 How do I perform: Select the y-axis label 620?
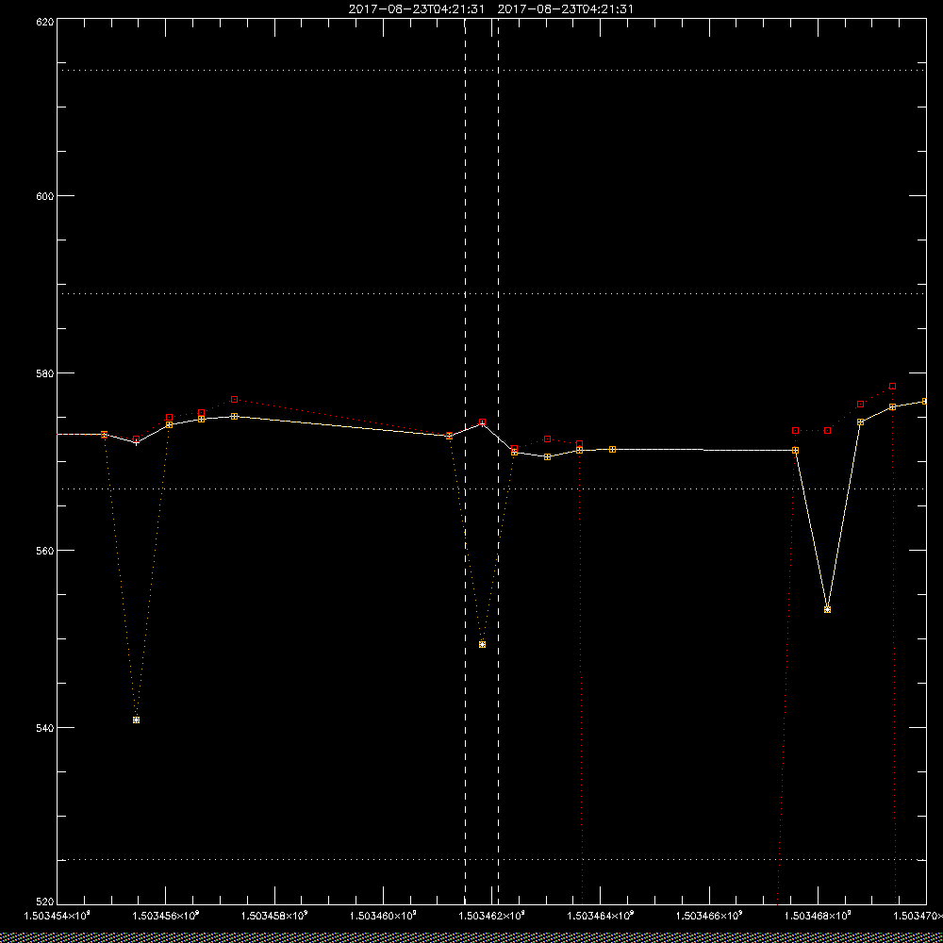click(x=45, y=21)
